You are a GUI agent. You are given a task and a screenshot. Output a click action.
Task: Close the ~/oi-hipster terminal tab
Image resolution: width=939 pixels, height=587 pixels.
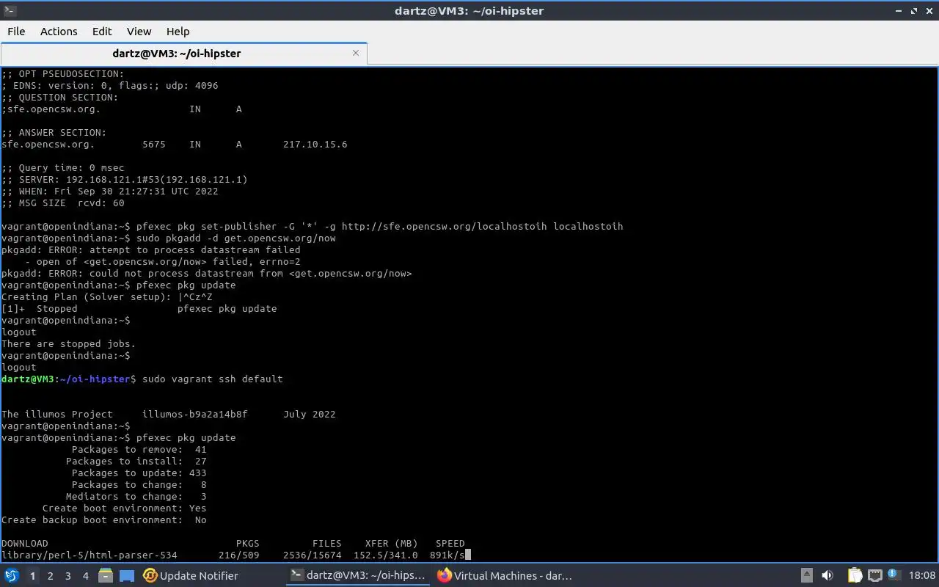[356, 53]
